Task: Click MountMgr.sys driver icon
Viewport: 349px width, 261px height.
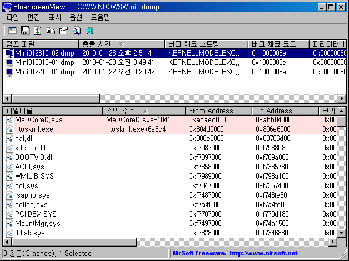Action: [x=9, y=224]
